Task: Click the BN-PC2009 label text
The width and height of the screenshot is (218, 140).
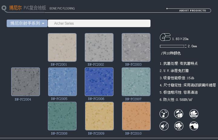Action: pos(96,133)
